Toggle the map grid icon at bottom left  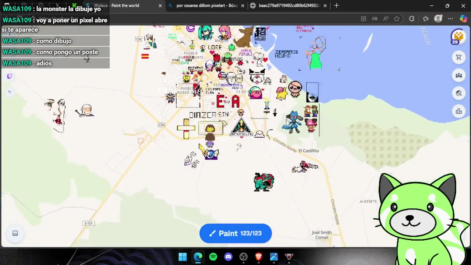[x=15, y=233]
